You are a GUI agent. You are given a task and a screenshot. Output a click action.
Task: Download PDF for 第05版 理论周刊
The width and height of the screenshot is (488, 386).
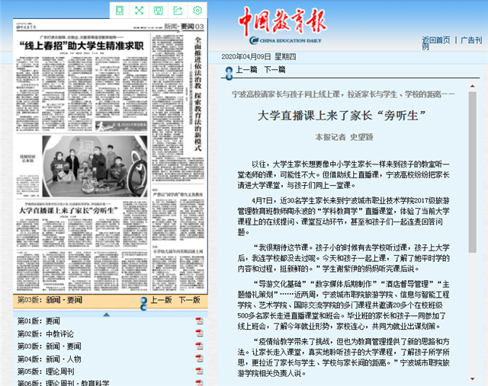tap(201, 371)
